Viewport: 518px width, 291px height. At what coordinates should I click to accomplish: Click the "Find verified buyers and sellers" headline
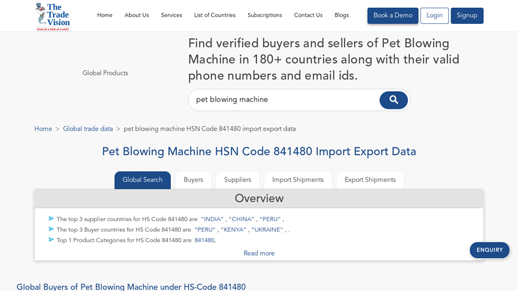point(324,59)
